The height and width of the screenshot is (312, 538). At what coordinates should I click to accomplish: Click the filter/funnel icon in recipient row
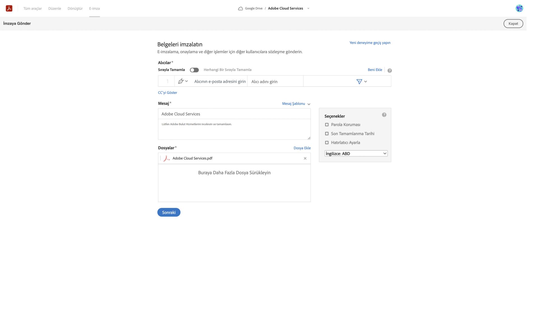click(x=359, y=81)
